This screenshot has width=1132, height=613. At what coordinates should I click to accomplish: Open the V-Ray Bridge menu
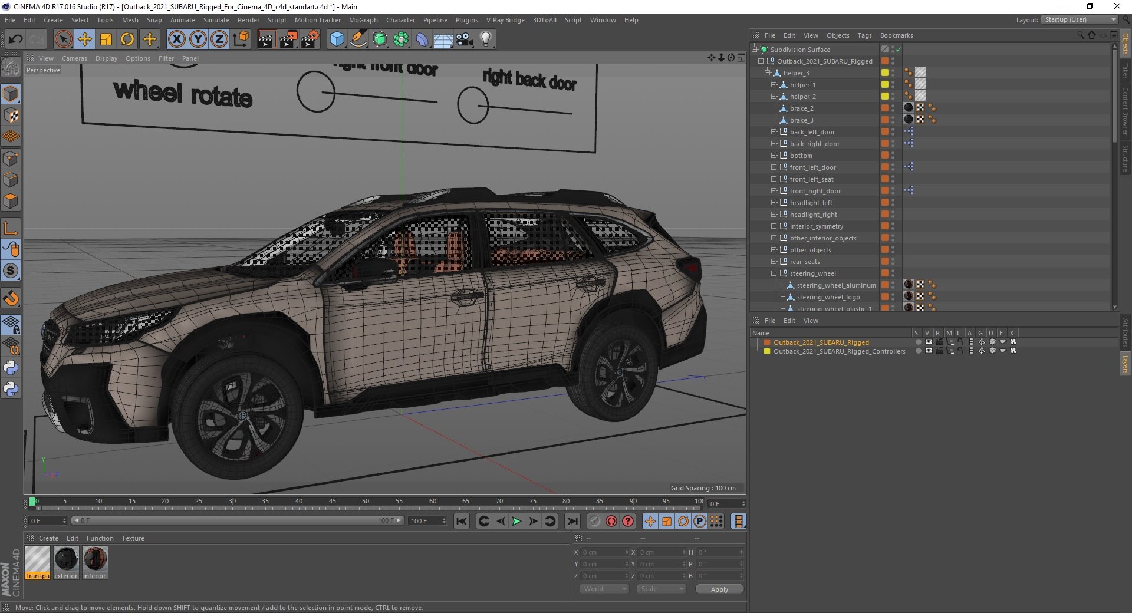click(x=505, y=20)
